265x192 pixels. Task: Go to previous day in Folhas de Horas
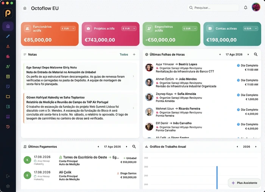click(220, 55)
